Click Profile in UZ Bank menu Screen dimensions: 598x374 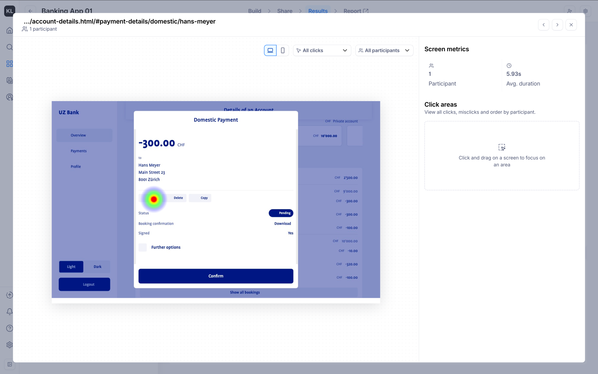76,167
